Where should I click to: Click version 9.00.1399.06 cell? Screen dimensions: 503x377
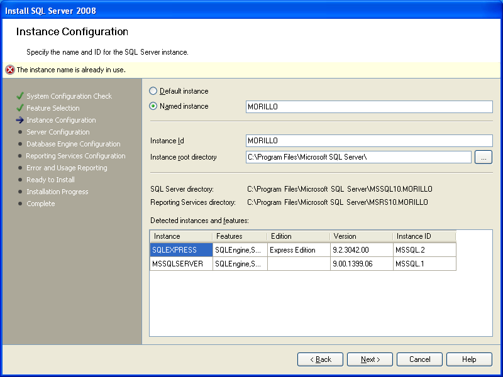pyautogui.click(x=362, y=264)
